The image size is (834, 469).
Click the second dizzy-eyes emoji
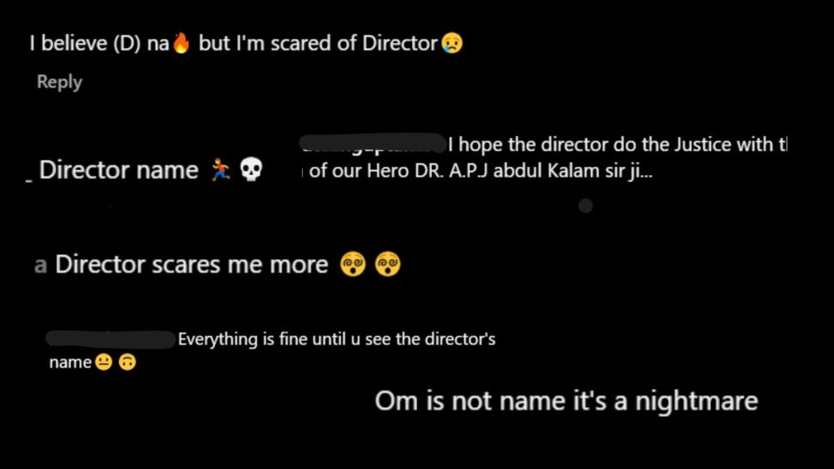point(388,264)
